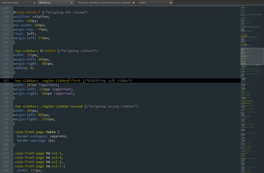Click the highlighted viewport region in the minimap
Viewport: 264px width, 173px height.
252,56
